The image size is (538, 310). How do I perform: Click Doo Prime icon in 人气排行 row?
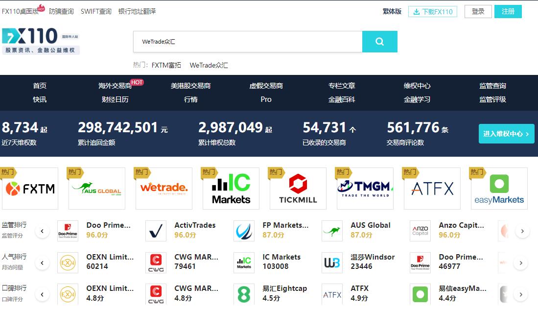tap(421, 262)
